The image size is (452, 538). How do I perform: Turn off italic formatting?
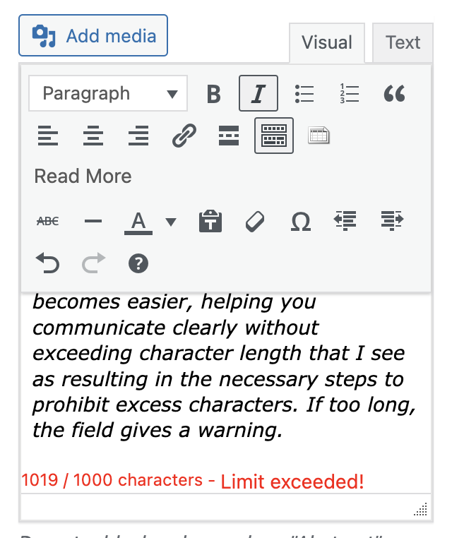coord(258,94)
